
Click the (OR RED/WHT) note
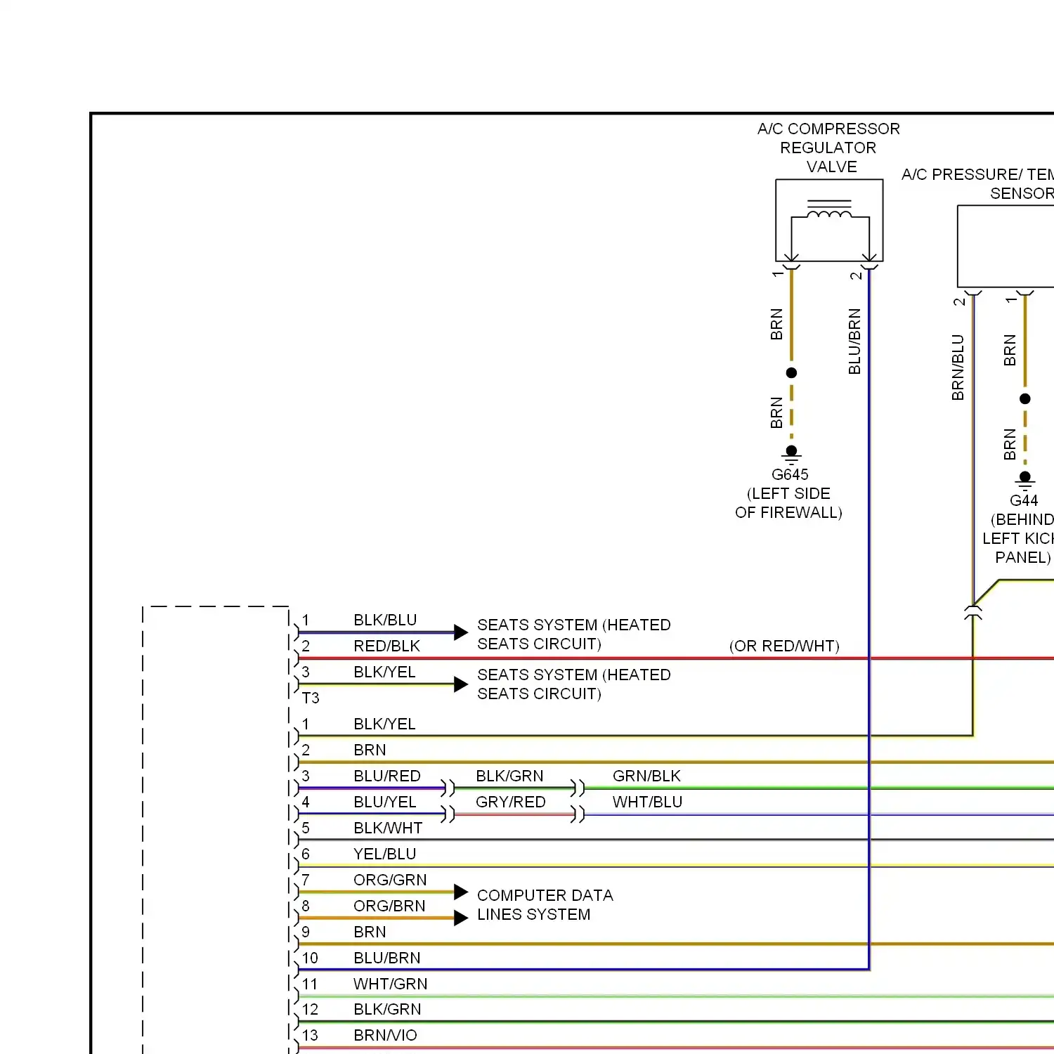(784, 646)
